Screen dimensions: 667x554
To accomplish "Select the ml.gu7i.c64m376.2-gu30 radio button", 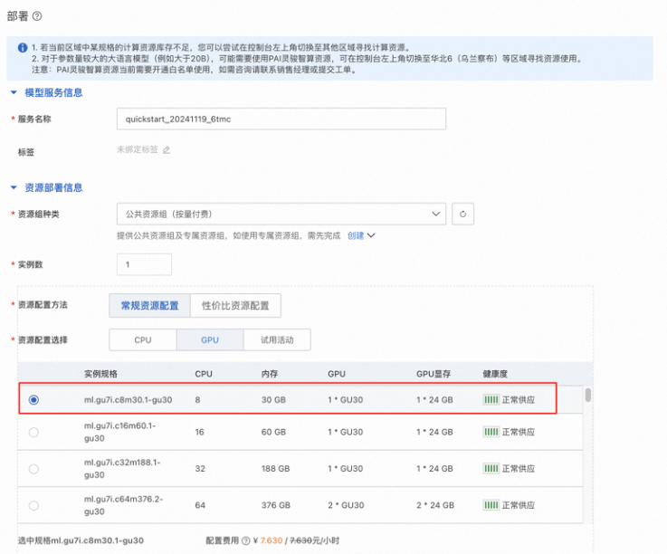I will pyautogui.click(x=33, y=505).
